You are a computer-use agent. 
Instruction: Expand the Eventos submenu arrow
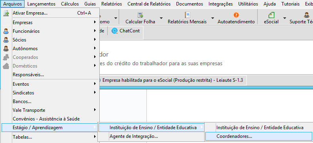point(95,84)
